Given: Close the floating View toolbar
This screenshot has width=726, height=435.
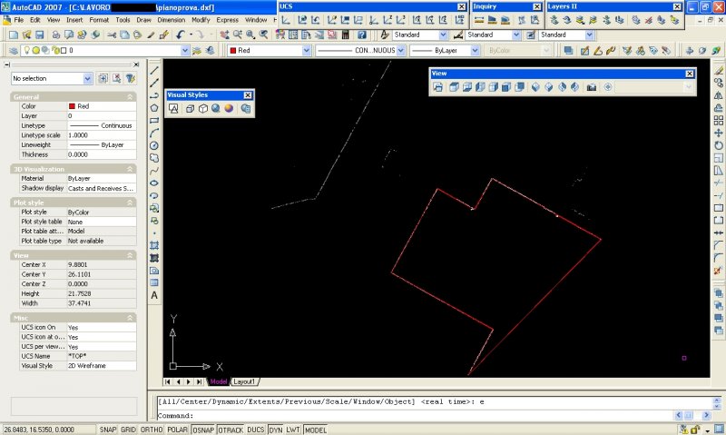Looking at the screenshot, I should 690,74.
